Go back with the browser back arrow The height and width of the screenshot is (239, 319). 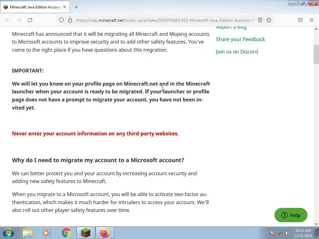[7, 20]
